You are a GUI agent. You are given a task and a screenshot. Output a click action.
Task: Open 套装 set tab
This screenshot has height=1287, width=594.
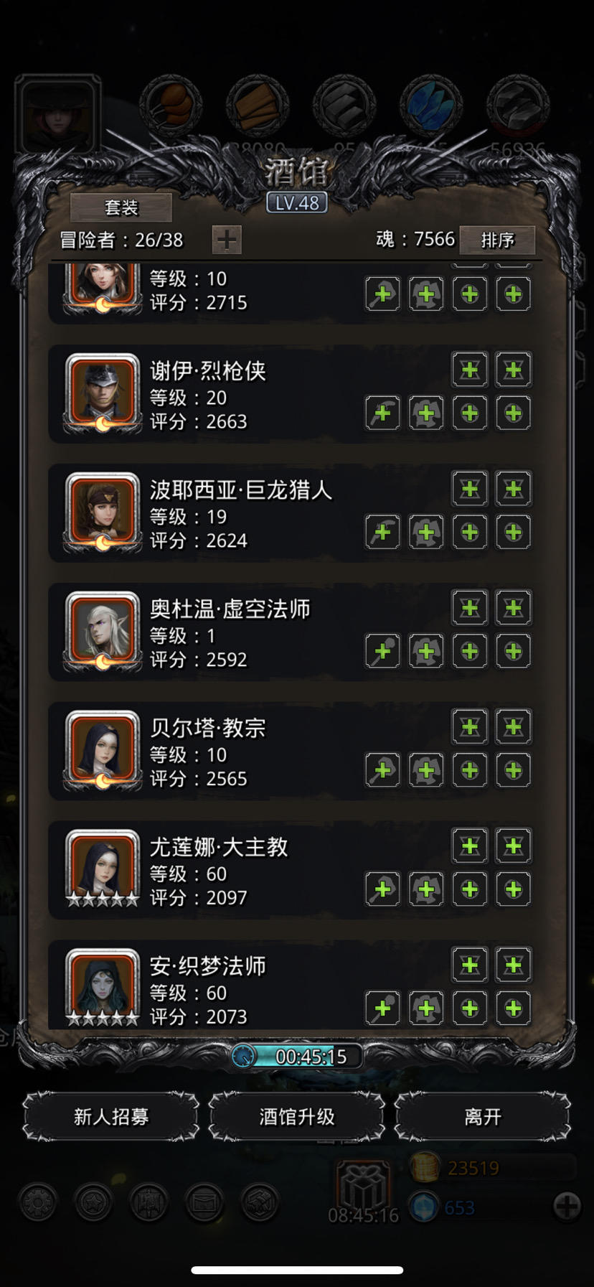[121, 207]
